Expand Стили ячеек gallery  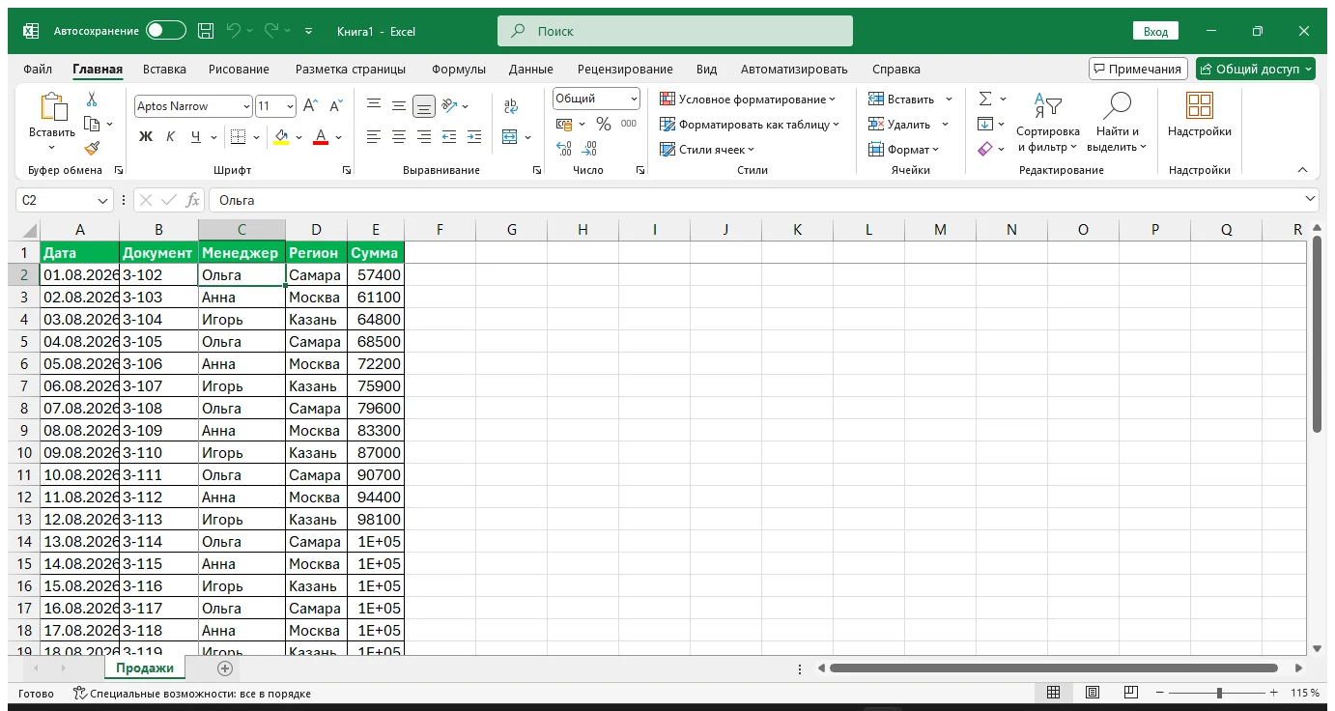coord(707,149)
